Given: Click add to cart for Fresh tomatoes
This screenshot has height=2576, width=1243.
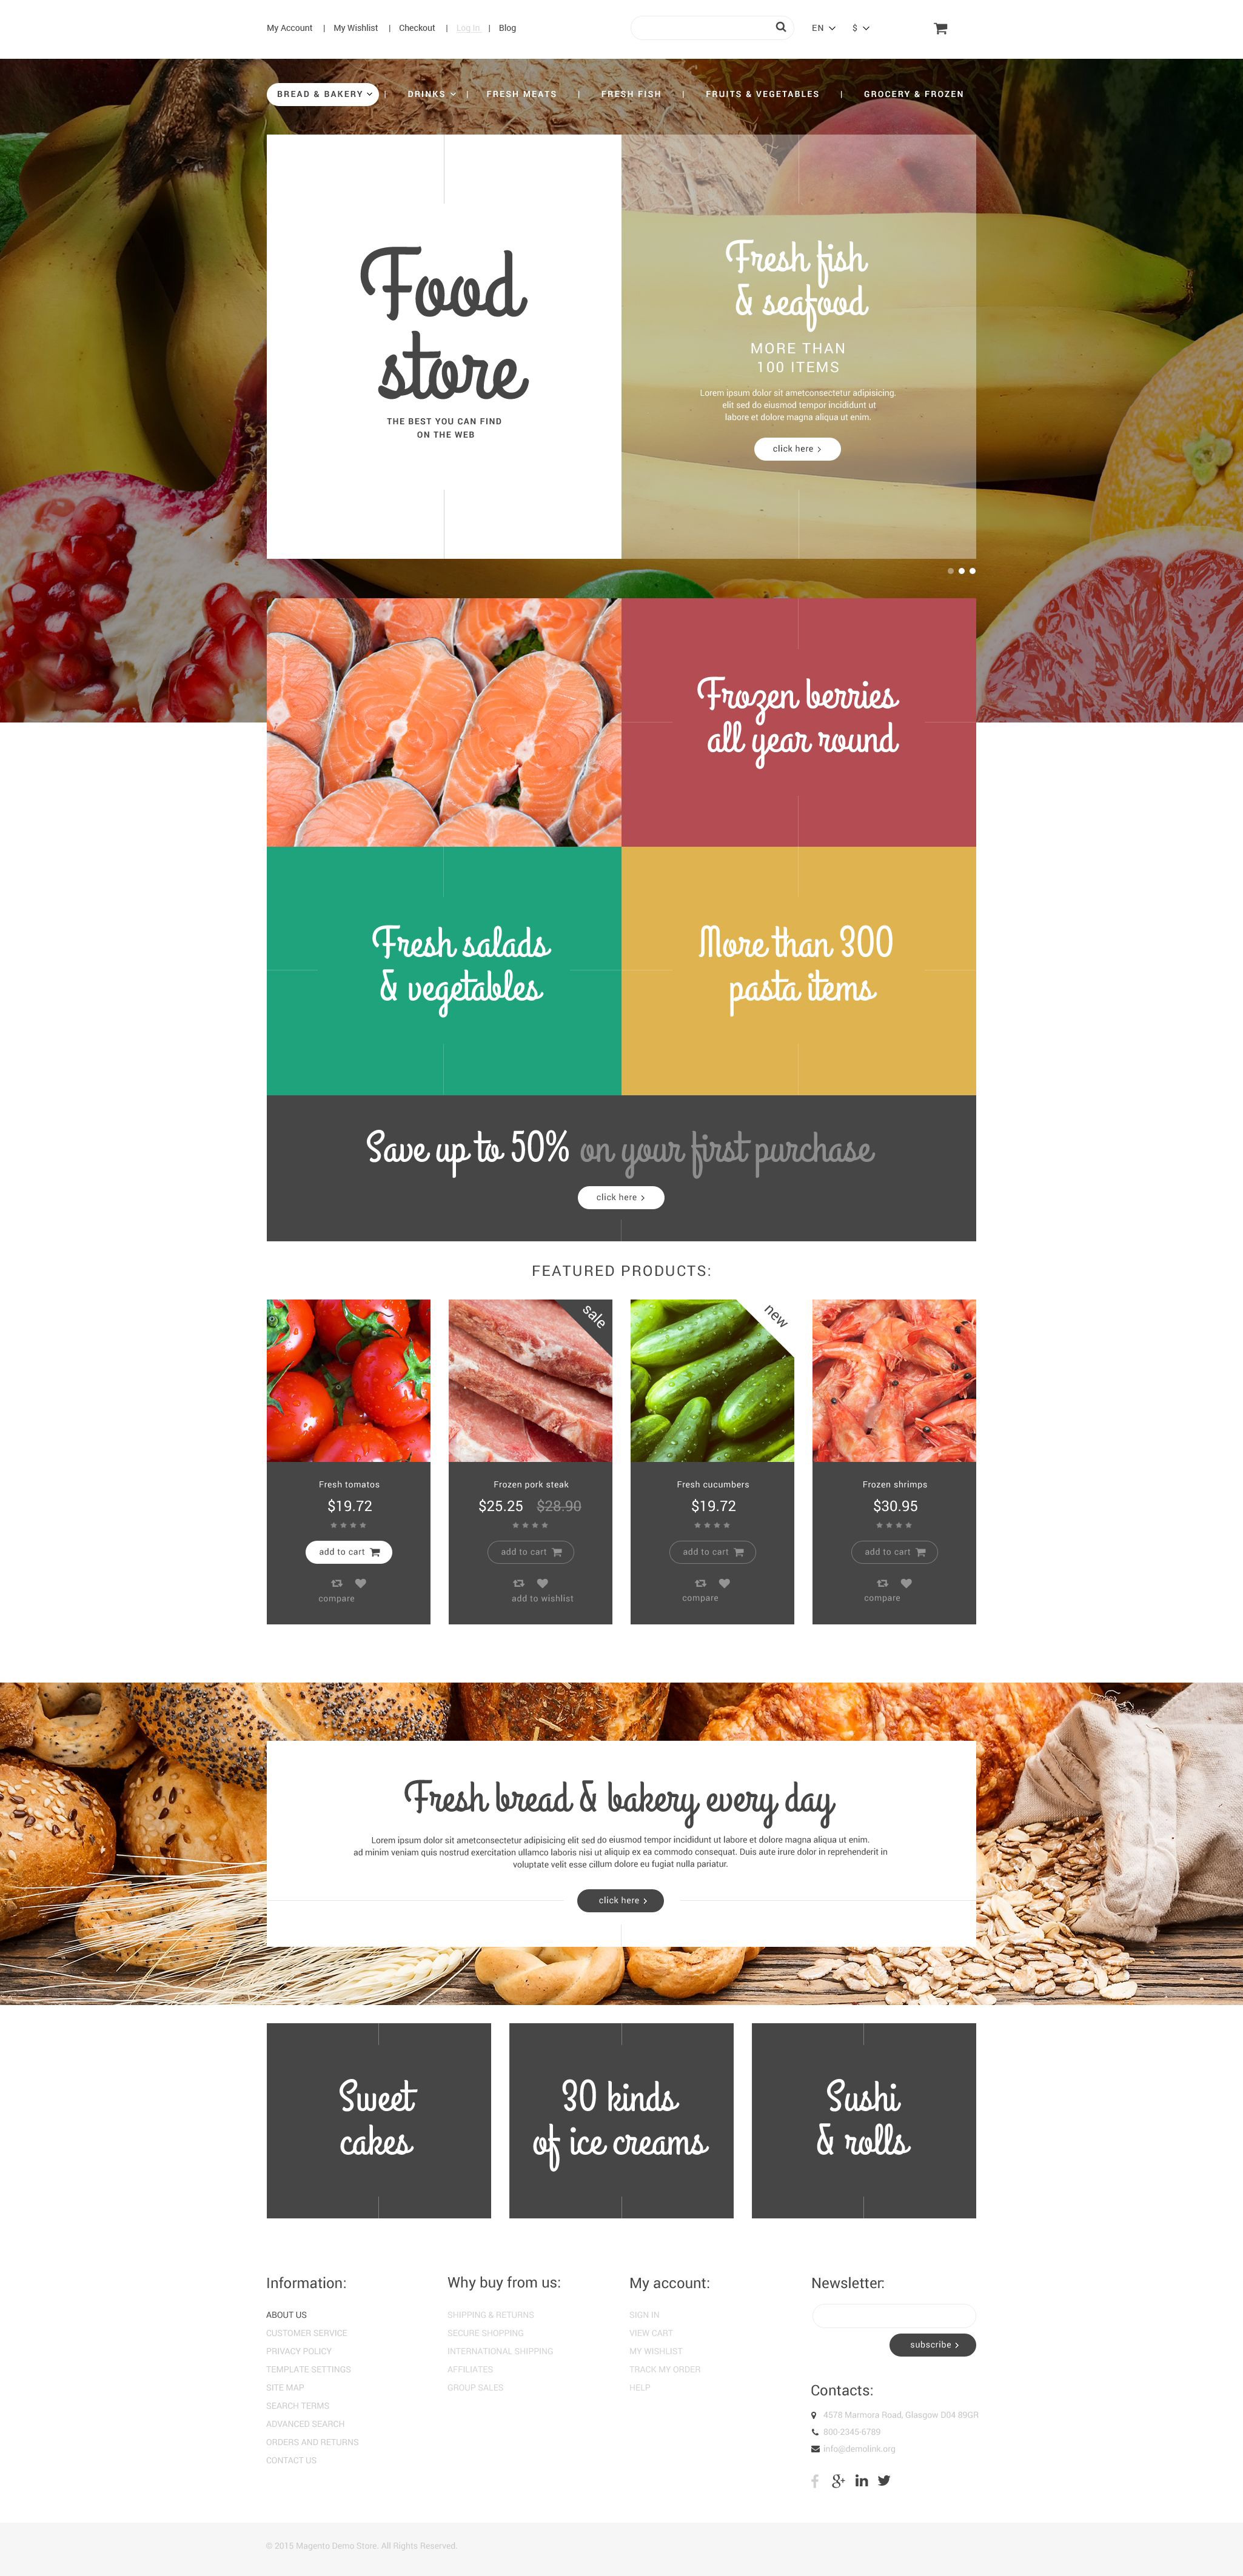Looking at the screenshot, I should [x=352, y=1551].
